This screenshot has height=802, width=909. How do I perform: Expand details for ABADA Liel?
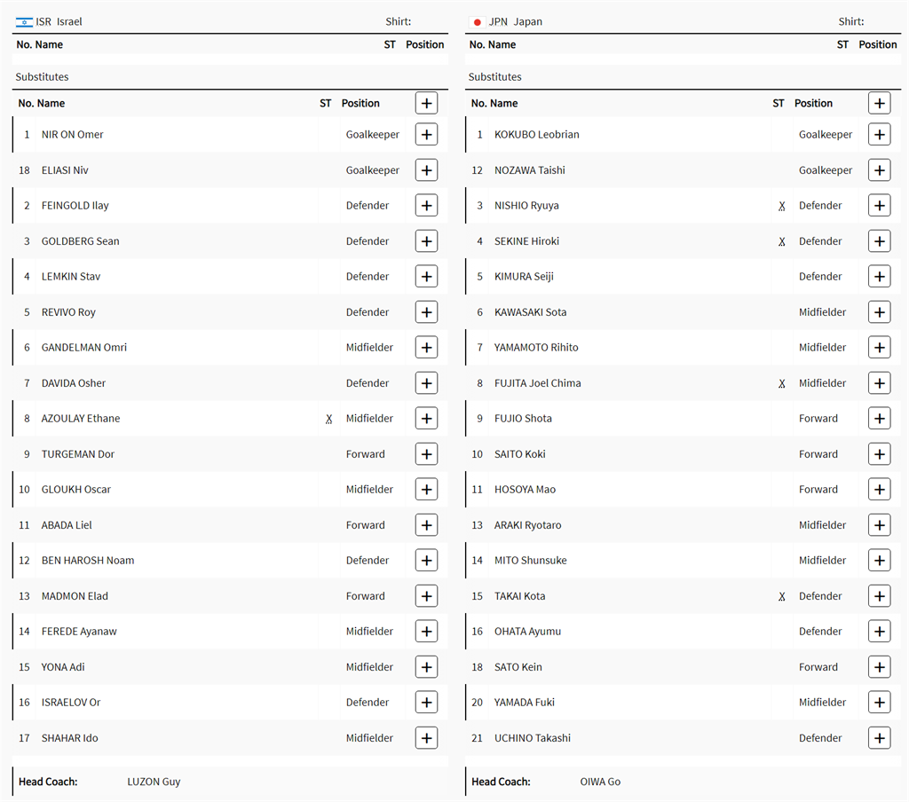[426, 525]
